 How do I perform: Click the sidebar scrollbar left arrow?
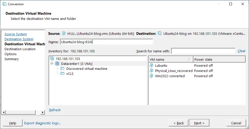point(4,112)
